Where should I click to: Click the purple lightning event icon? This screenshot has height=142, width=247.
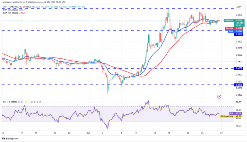pos(219,96)
